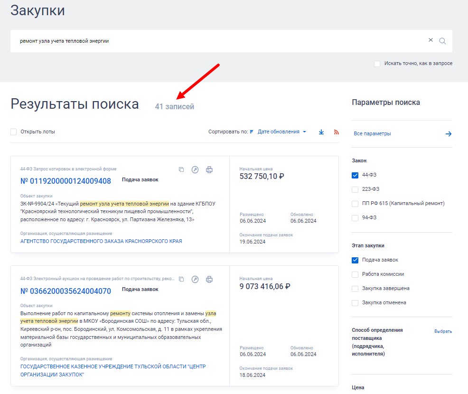Tick the Открыть лоты checkbox
This screenshot has width=468, height=394.
click(x=13, y=131)
